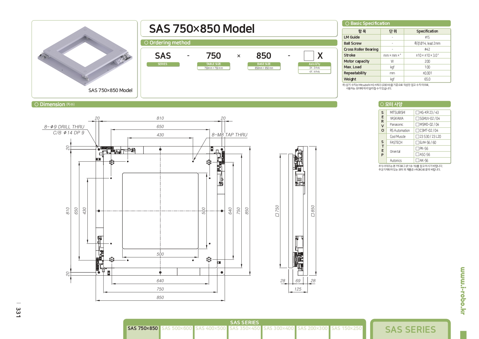Click the '750mm × 750mm' table size text
Screen dimensions: 479x339
[214, 68]
